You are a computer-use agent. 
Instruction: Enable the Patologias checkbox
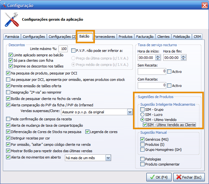pos(143,159)
